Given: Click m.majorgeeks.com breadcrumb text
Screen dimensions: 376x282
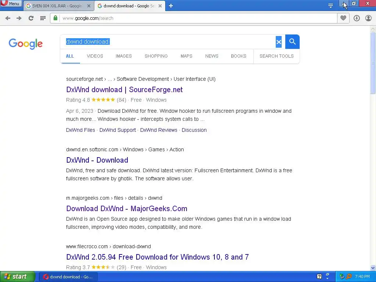Looking at the screenshot, I should point(87,198).
